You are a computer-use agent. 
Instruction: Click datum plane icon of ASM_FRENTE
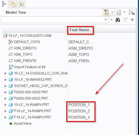(x=11, y=61)
